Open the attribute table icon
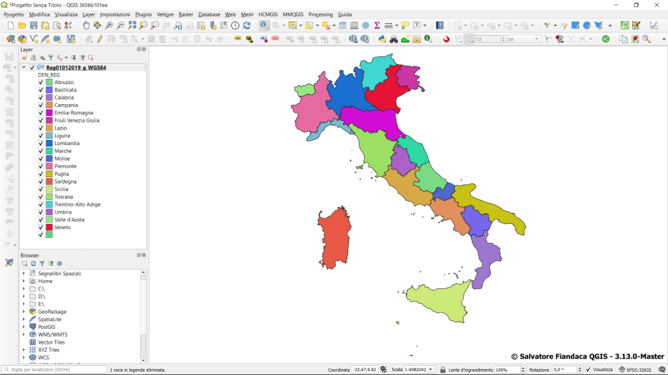668x375 pixels. (x=342, y=25)
